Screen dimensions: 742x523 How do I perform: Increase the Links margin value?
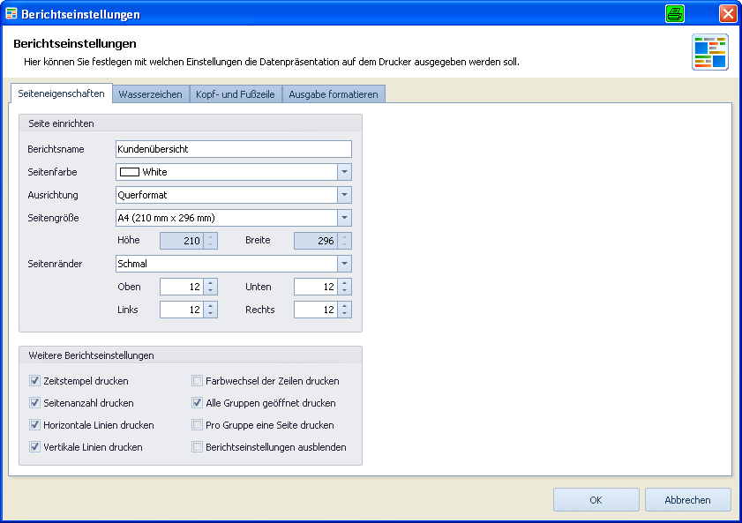click(x=211, y=305)
